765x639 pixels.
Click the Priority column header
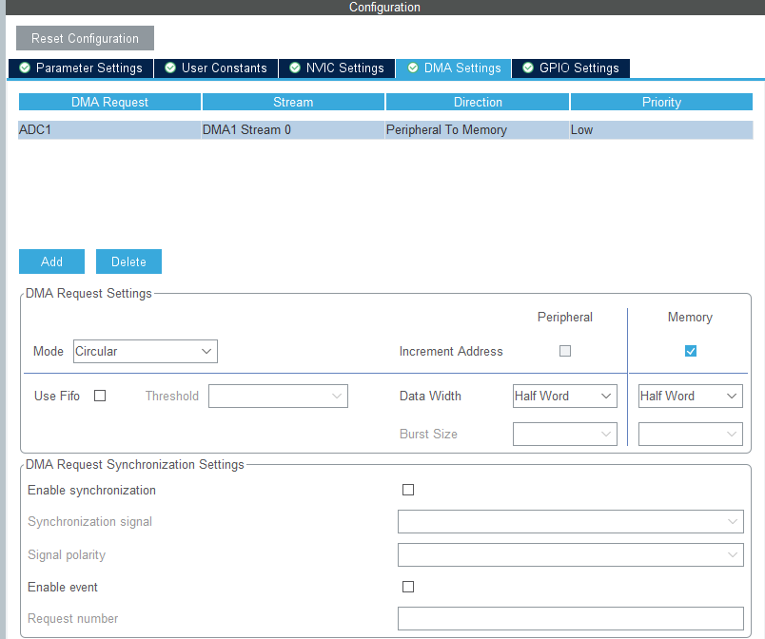661,102
